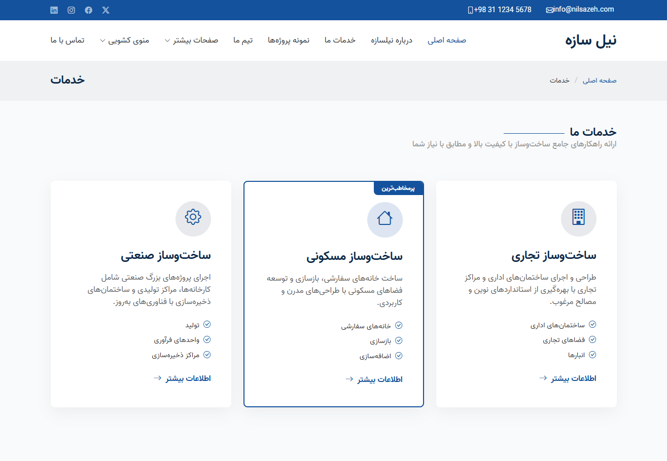Viewport: 667px width, 461px height.
Task: Click the check mark next to تولید
Action: coord(207,325)
